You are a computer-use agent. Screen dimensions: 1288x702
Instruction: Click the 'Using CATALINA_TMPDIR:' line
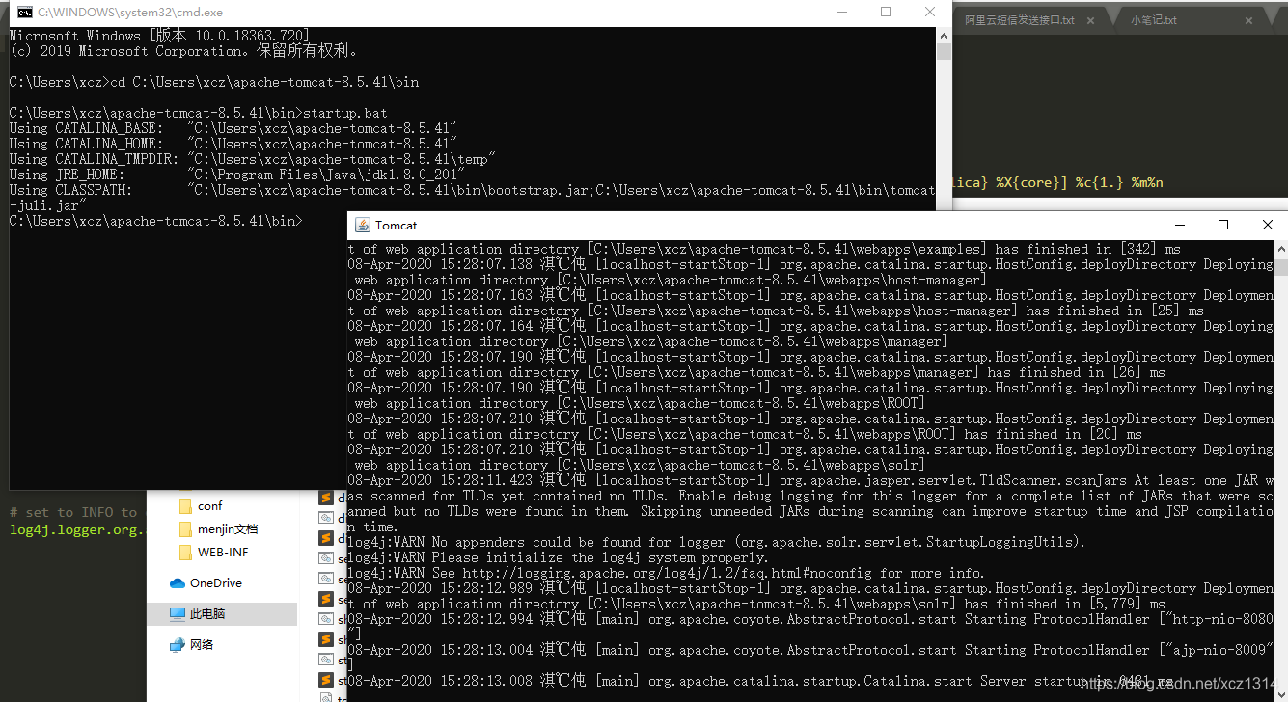(252, 159)
